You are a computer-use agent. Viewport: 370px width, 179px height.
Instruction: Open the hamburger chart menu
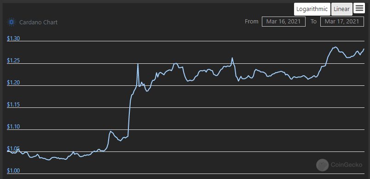(359, 8)
